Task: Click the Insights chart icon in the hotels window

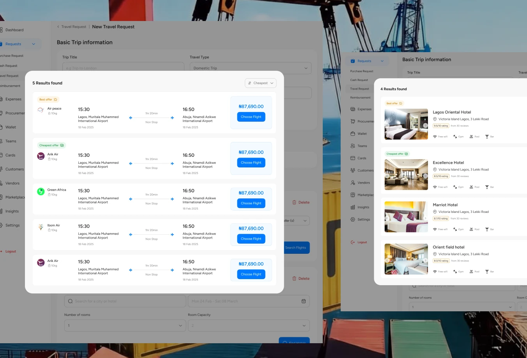Action: 353,207
